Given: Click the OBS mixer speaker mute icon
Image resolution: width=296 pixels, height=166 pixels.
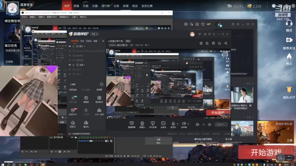Looking at the screenshot, I should coord(107,141).
